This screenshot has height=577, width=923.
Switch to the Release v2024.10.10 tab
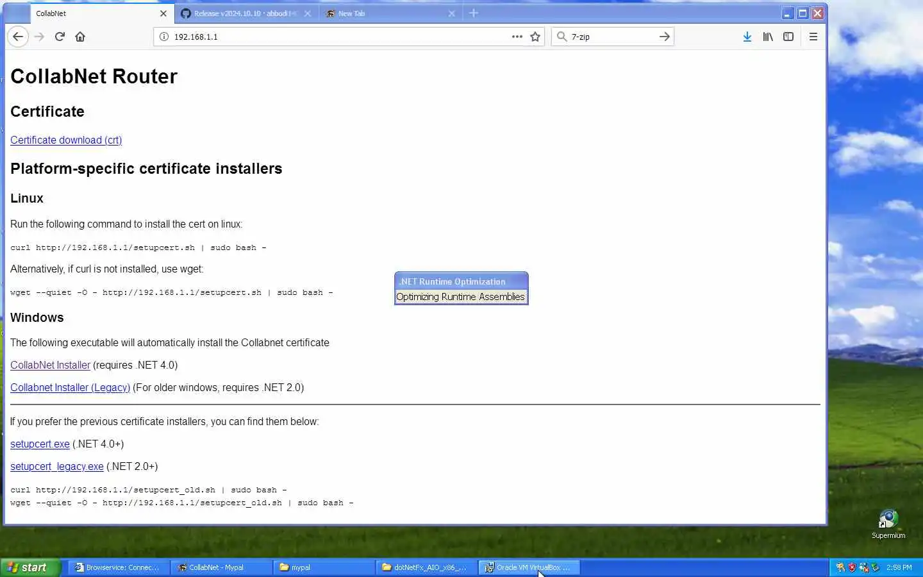click(x=246, y=13)
